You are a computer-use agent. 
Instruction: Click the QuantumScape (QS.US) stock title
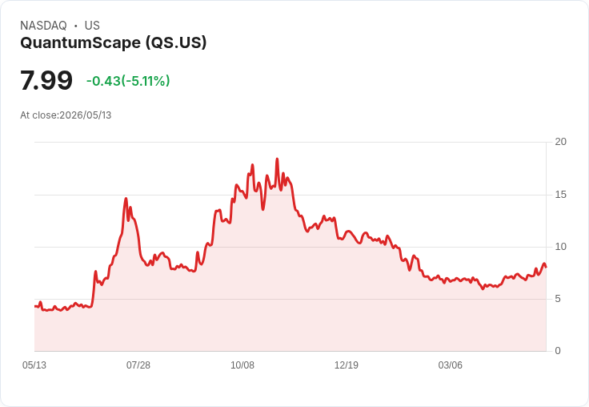[114, 42]
